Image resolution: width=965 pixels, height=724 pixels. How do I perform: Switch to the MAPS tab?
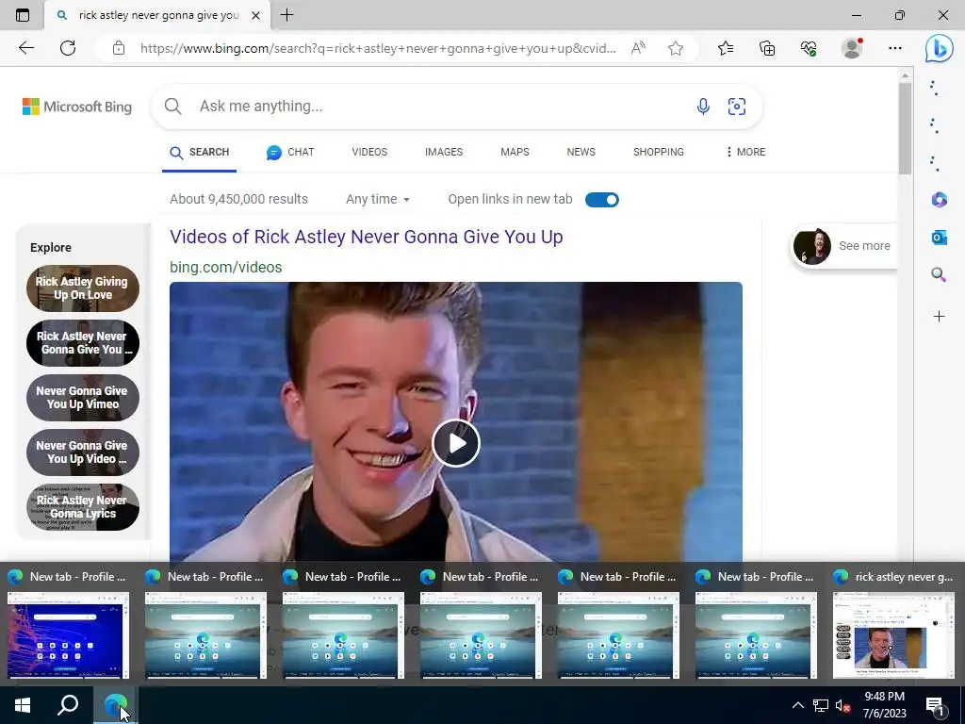point(515,152)
